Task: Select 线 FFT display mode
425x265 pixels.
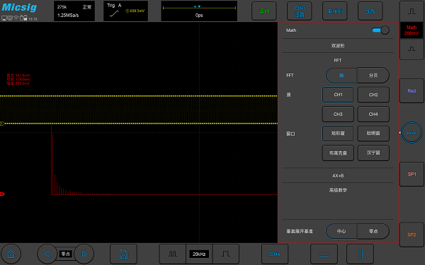Action: (341, 75)
